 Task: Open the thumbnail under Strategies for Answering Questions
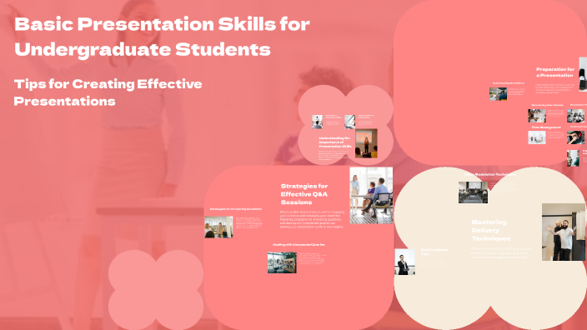[218, 227]
